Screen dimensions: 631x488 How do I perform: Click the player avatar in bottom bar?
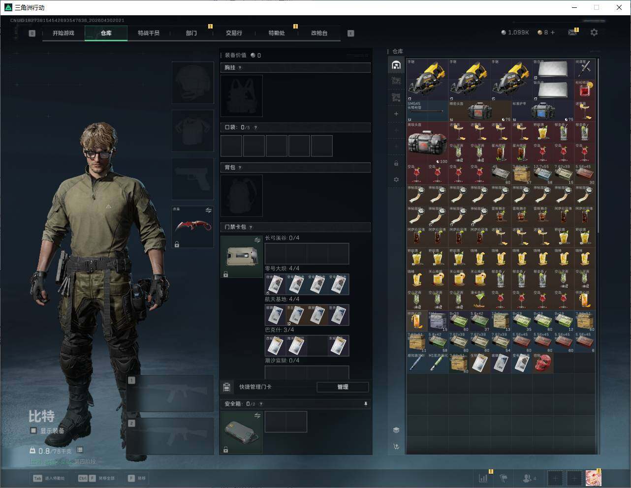click(593, 478)
